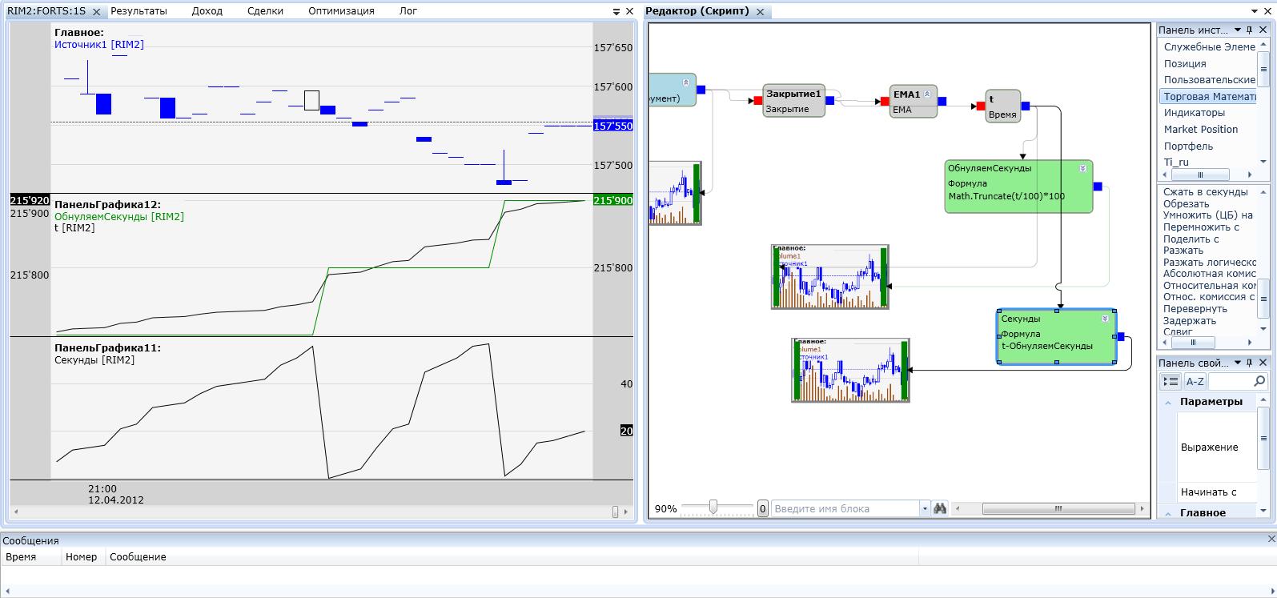Click into the block name search field

(845, 508)
